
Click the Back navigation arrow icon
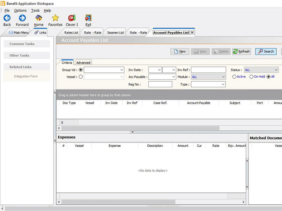(7, 18)
